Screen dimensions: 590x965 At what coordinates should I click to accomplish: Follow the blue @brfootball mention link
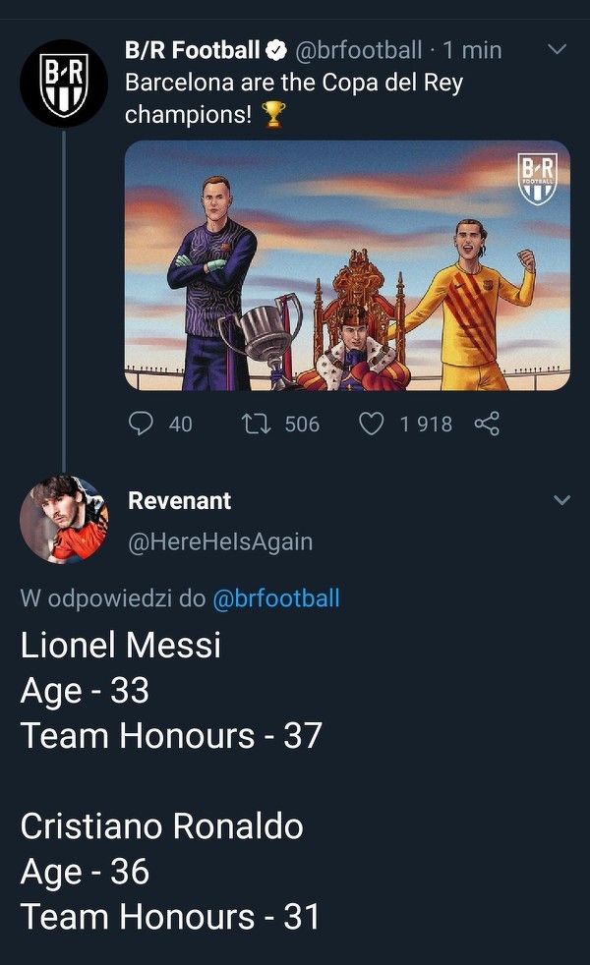tap(276, 598)
